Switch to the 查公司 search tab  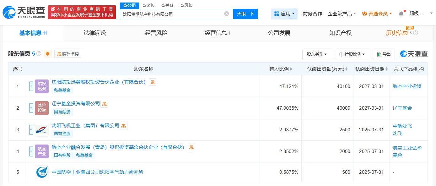(129, 5)
